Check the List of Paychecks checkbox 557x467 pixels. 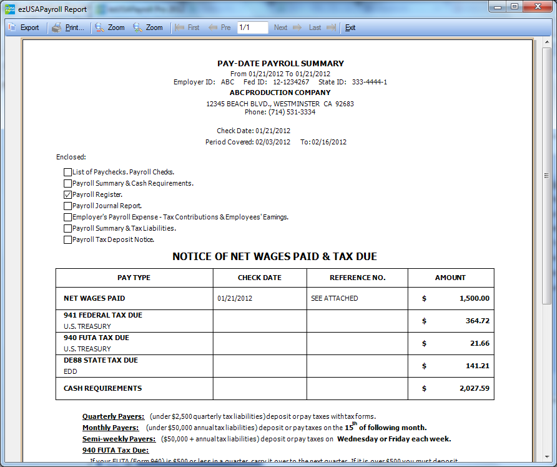click(67, 172)
